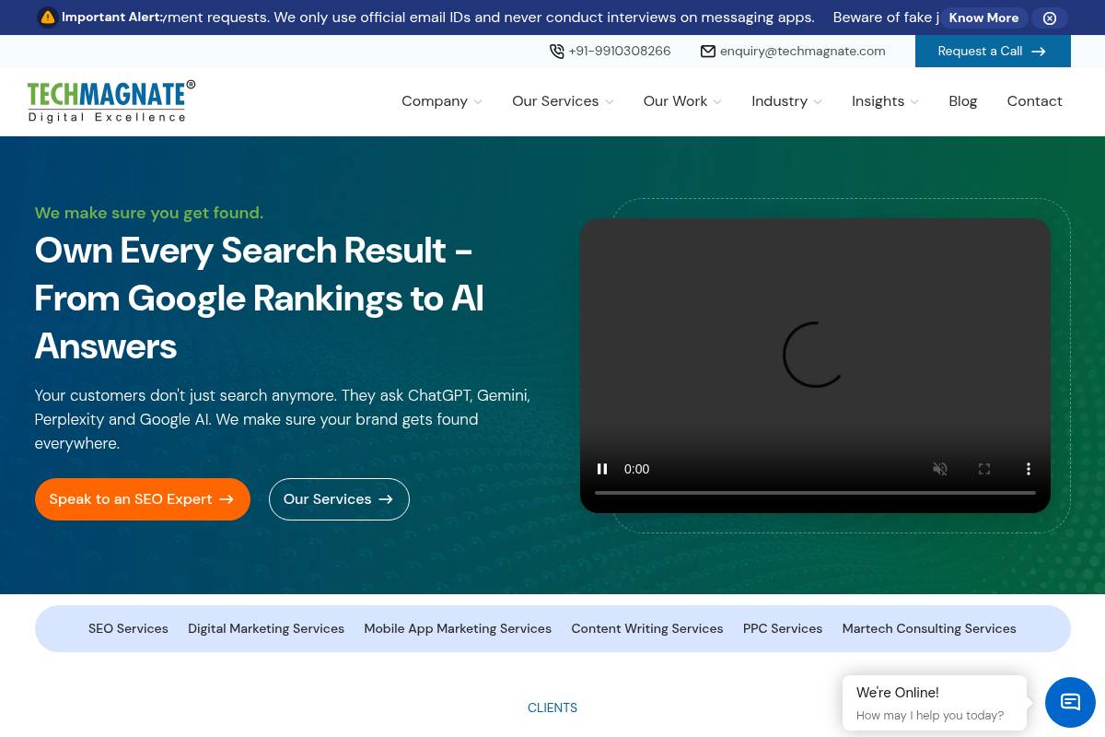Screen dimensions: 1105x737
Task: Open Our Services navigation menu
Action: point(555,101)
